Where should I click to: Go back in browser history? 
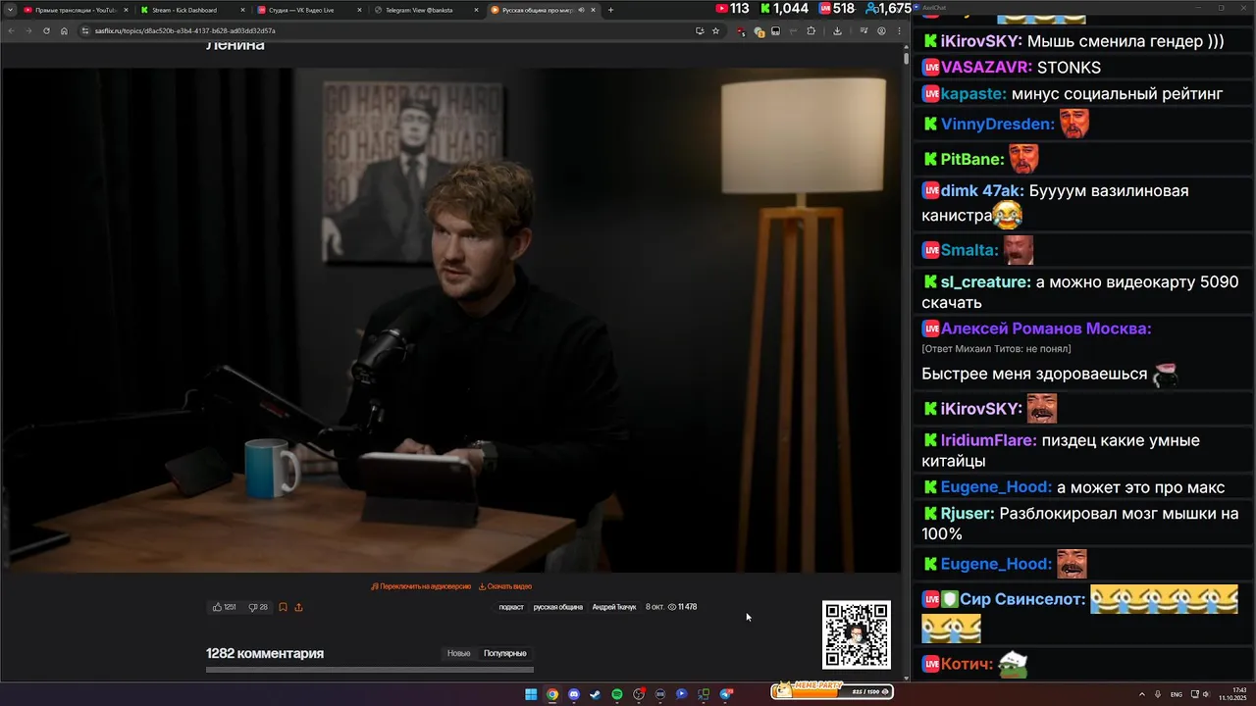pyautogui.click(x=12, y=30)
